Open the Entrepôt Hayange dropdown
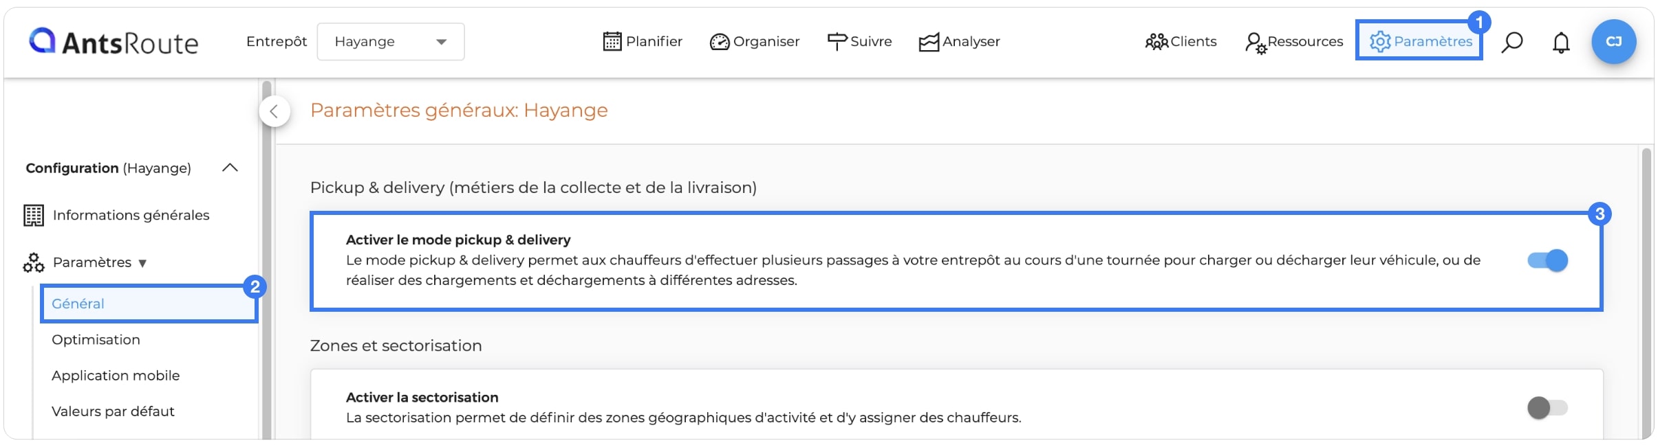 point(391,42)
